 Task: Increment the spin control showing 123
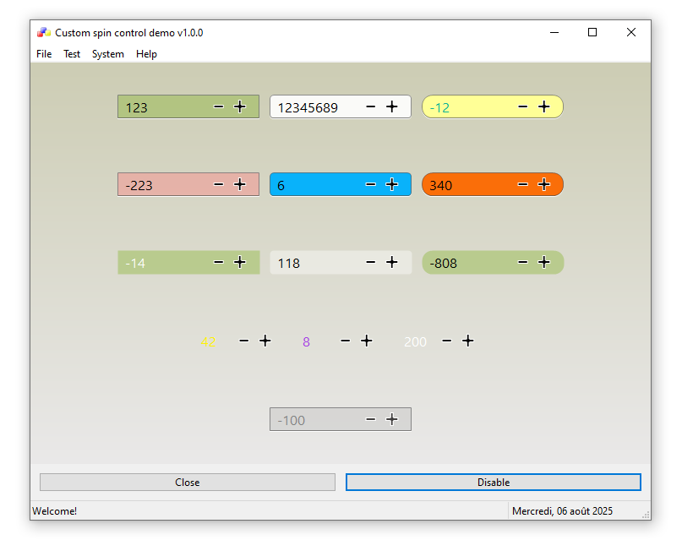click(x=240, y=106)
